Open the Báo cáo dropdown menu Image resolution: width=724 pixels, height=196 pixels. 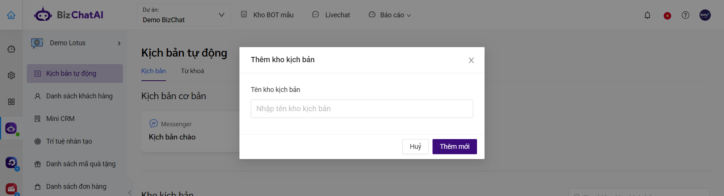click(390, 15)
